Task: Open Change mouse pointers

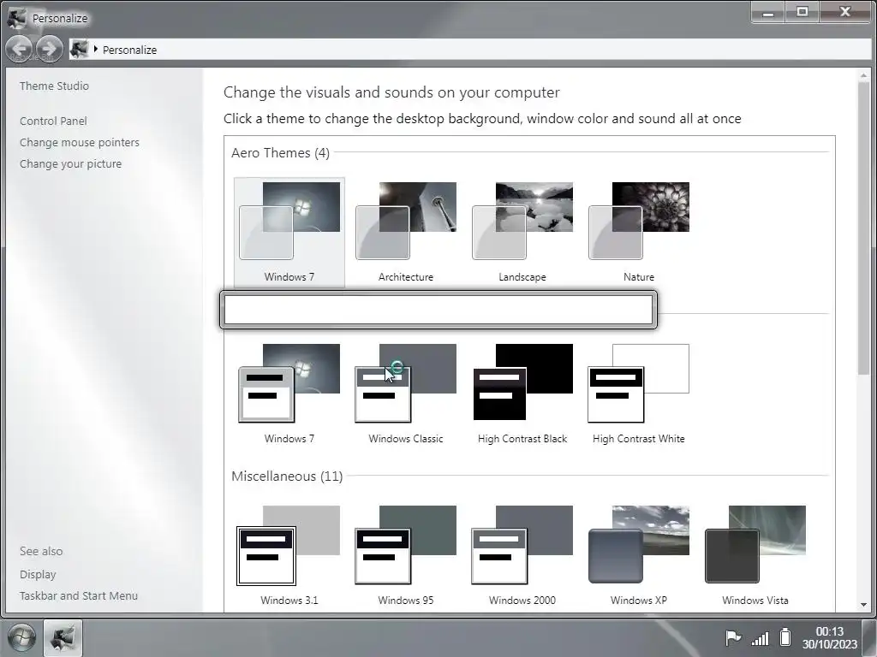Action: (x=80, y=143)
